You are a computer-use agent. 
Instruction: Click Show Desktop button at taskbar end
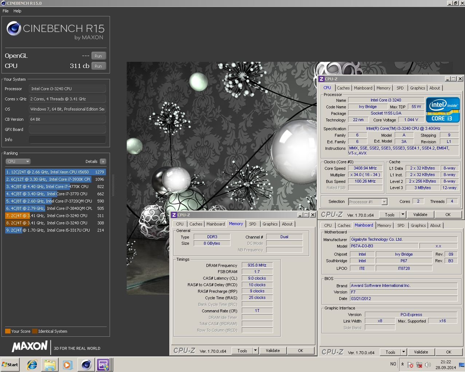(x=462, y=364)
